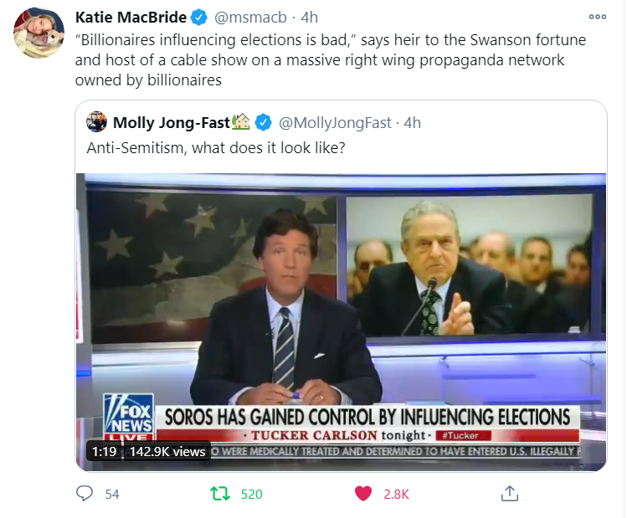Open Katie MacBride's display name link
This screenshot has width=627, height=518.
click(x=131, y=17)
